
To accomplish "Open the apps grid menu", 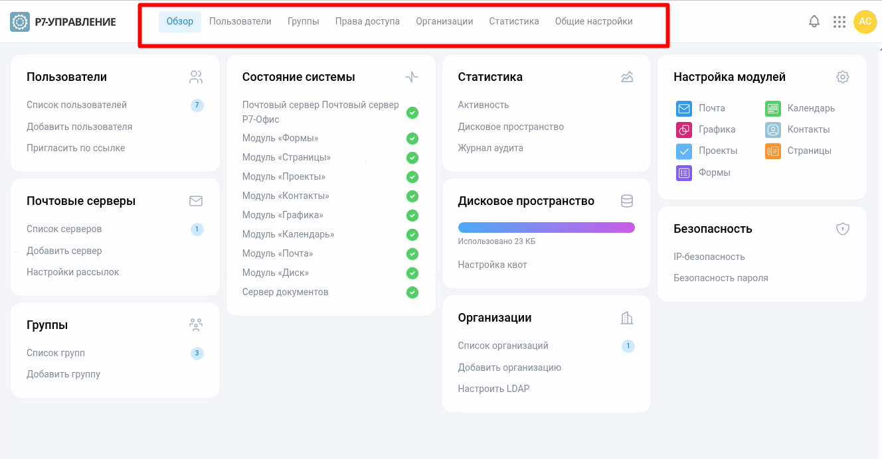I will coord(839,22).
